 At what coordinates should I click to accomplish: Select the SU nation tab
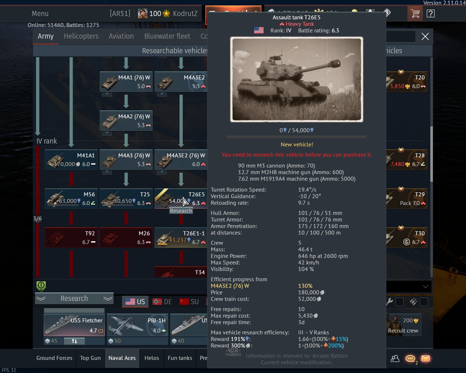tap(189, 302)
